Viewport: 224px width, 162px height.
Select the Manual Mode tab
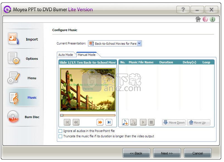87,55
